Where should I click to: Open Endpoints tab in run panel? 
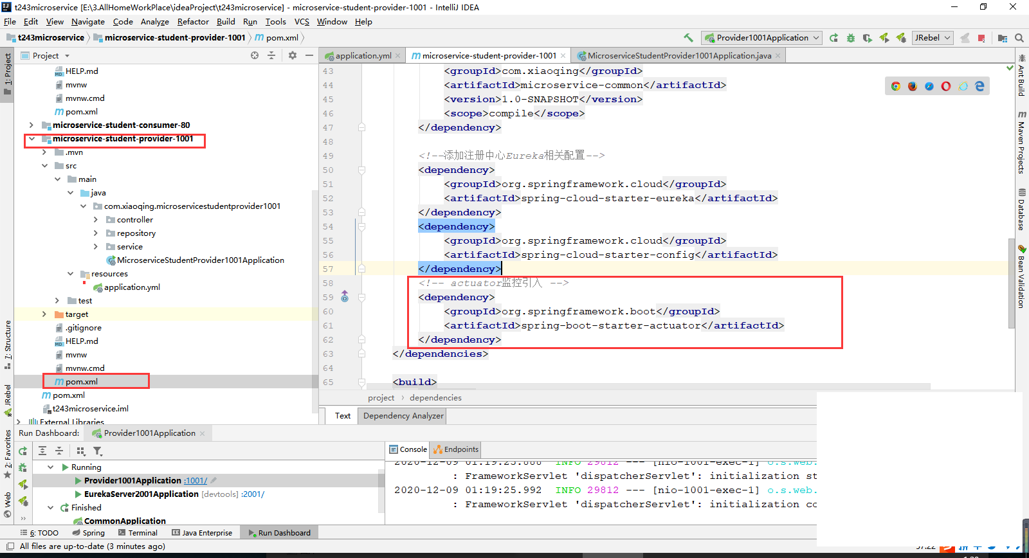coord(456,449)
